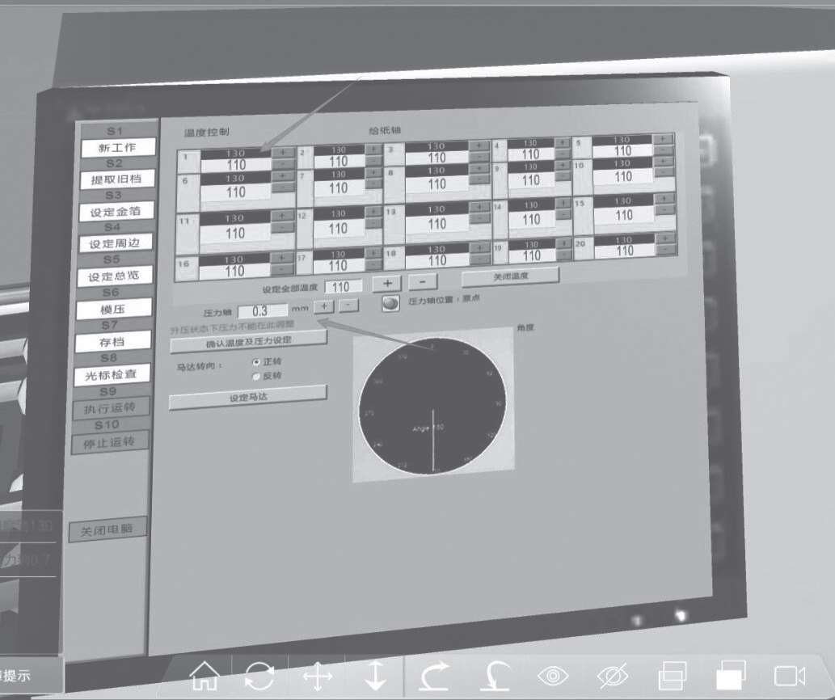Decrease zone 1 temperature with minus

(283, 163)
